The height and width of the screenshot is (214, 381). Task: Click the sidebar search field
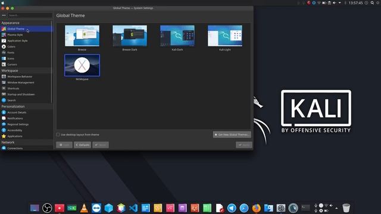[30, 15]
